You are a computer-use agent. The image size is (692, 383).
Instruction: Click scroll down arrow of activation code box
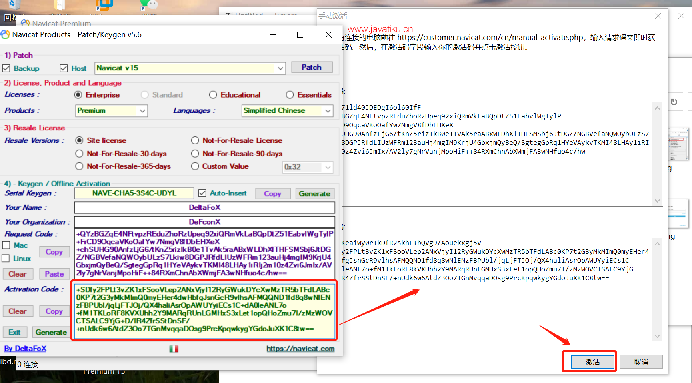pos(657,336)
